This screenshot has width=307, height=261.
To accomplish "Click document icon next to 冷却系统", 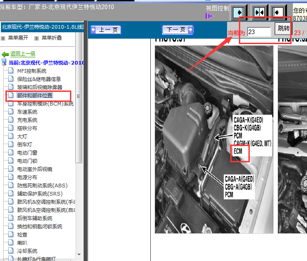I will [x=11, y=251].
